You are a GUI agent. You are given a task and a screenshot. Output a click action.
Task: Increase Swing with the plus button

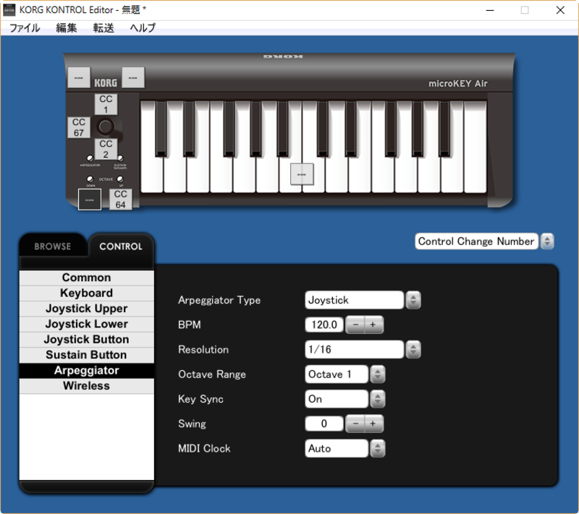point(373,424)
